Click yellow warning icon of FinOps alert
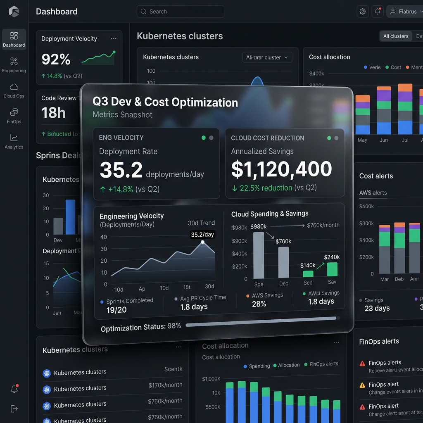Screen dimensions: 423x423 coord(362,385)
